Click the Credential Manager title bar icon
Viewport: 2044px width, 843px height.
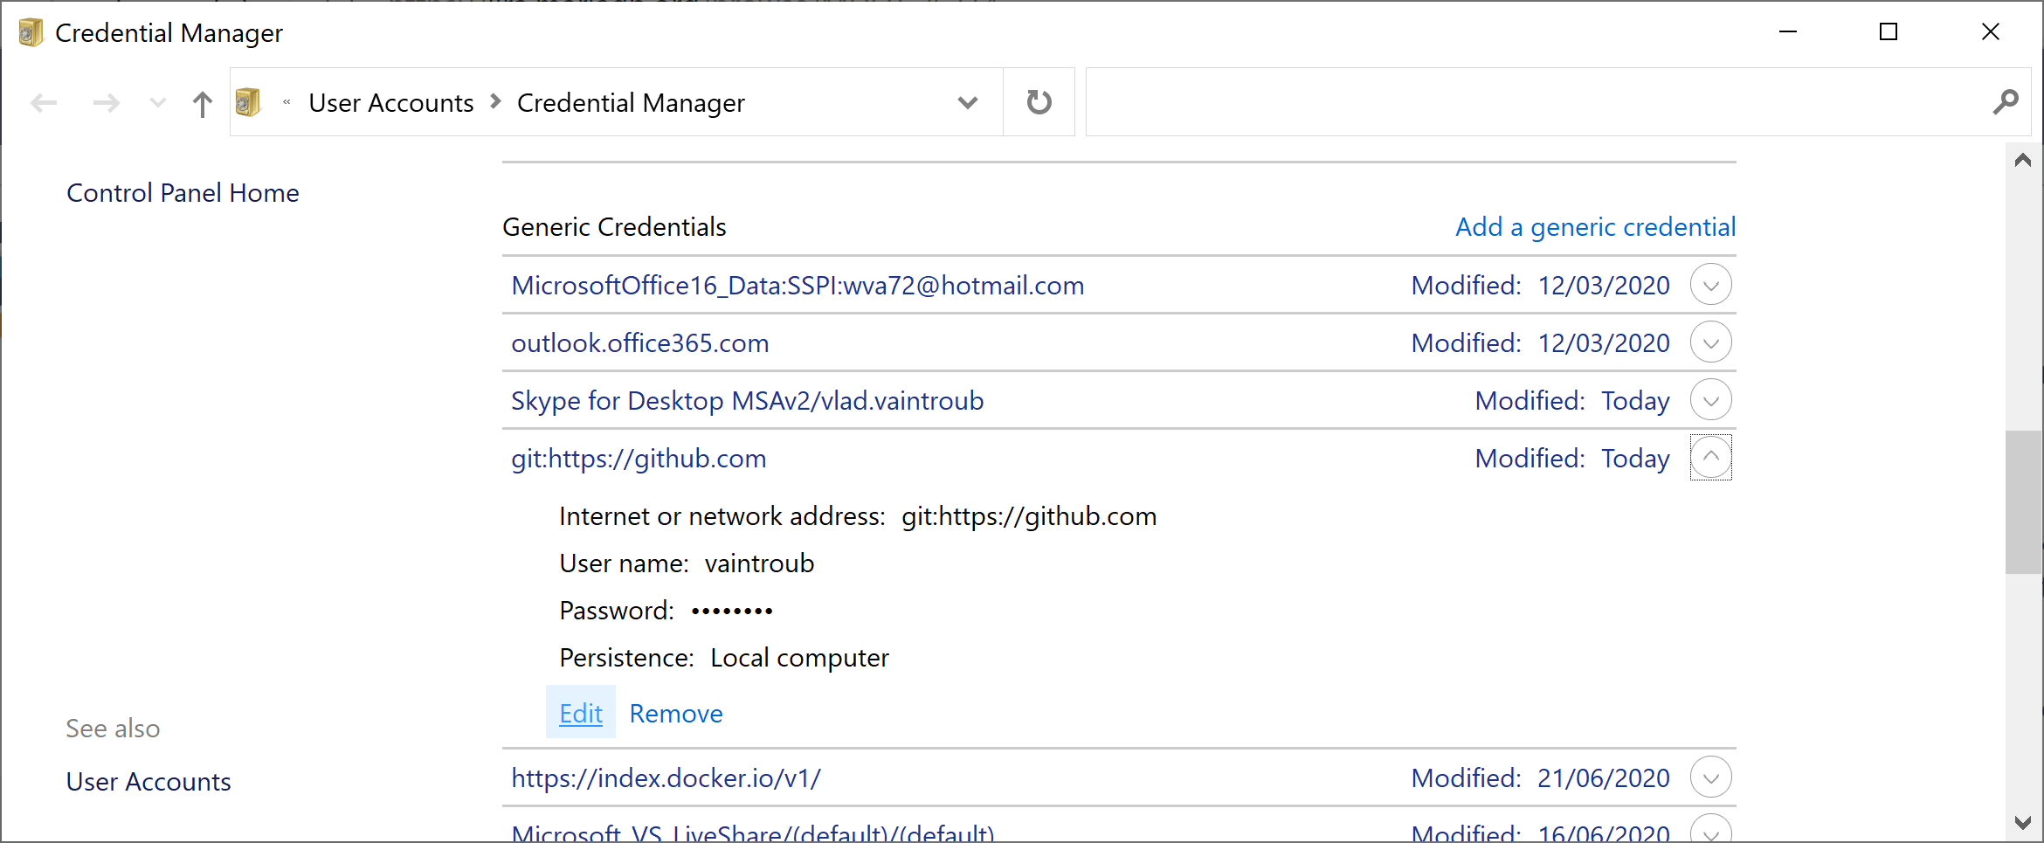tap(31, 32)
